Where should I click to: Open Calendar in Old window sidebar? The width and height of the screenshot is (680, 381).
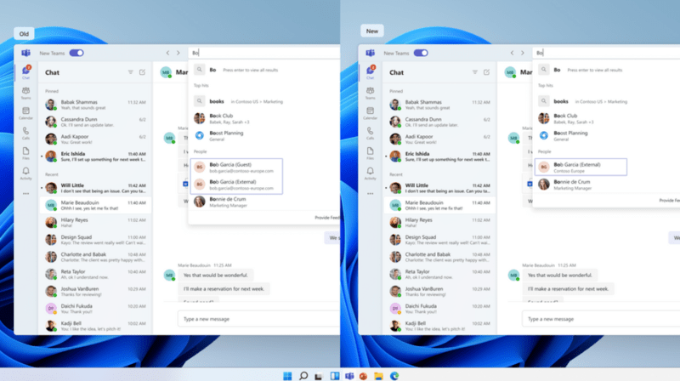(x=26, y=113)
